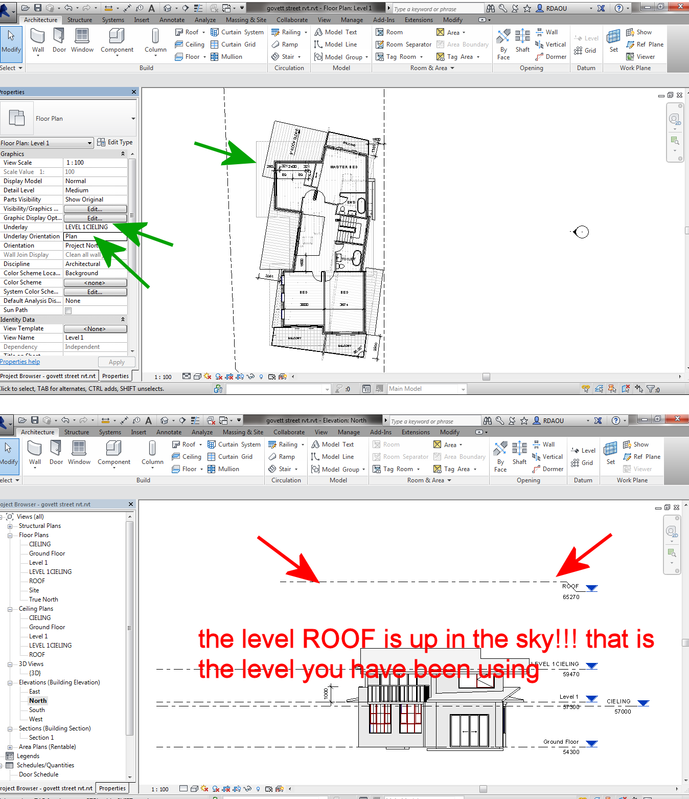Click Model Text in Floor Plan: Level 1 ribbon
689x799 pixels.
tap(335, 32)
